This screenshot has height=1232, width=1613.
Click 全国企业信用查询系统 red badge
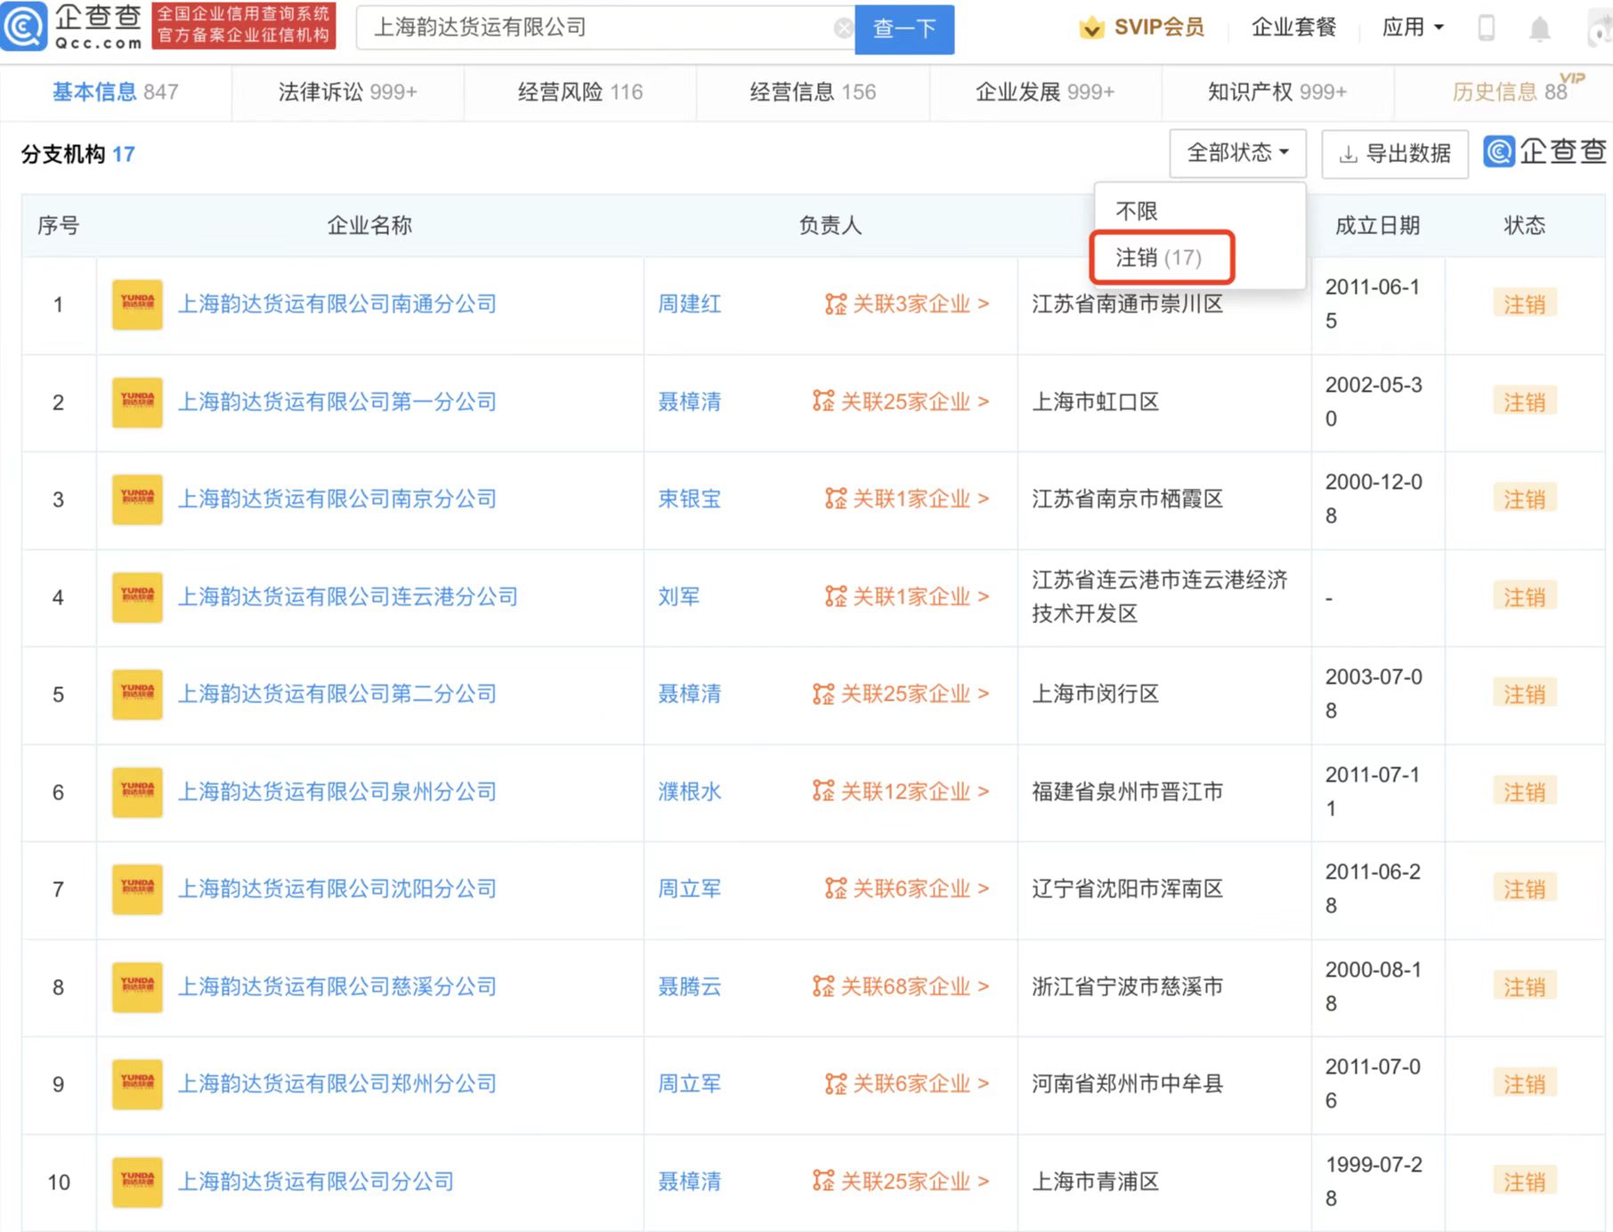[x=244, y=26]
